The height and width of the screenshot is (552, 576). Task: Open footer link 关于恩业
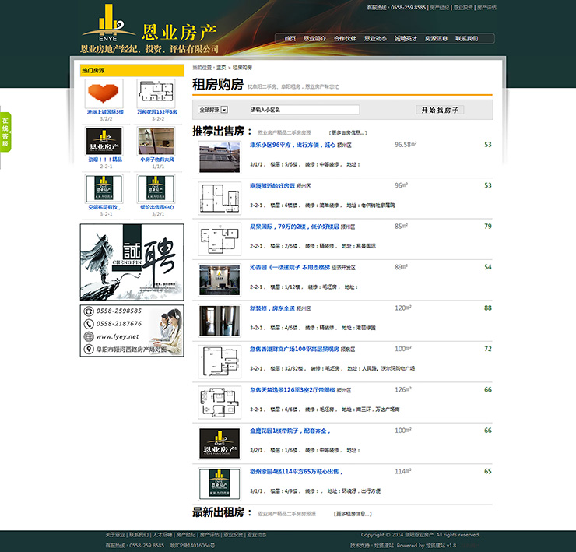click(x=115, y=535)
